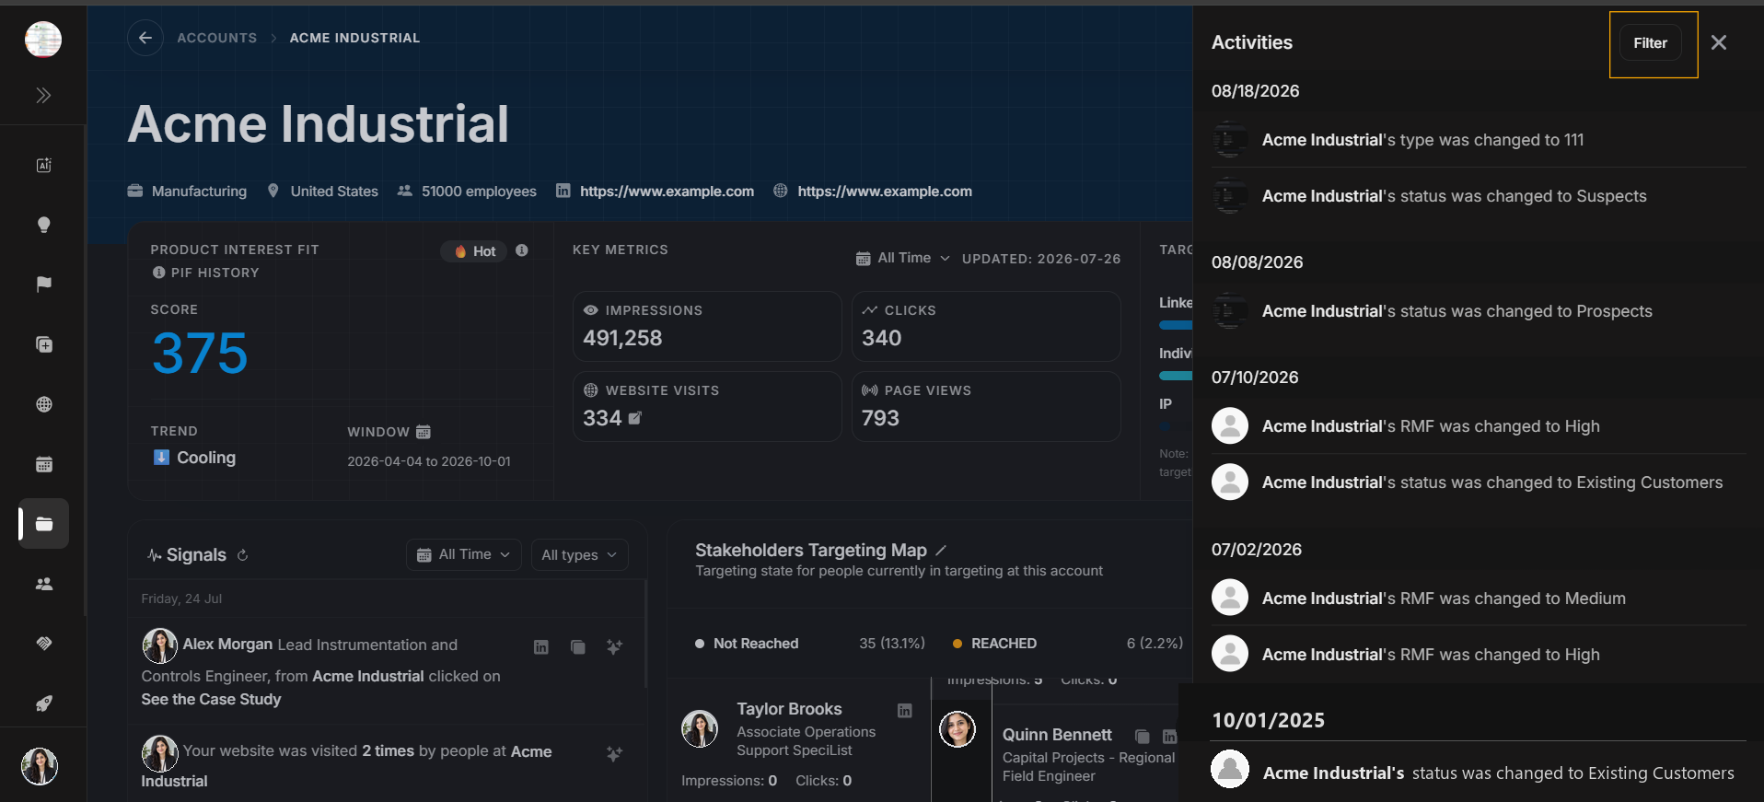The width and height of the screenshot is (1764, 802).
Task: Expand the All types filter dropdown
Action: pyautogui.click(x=579, y=554)
